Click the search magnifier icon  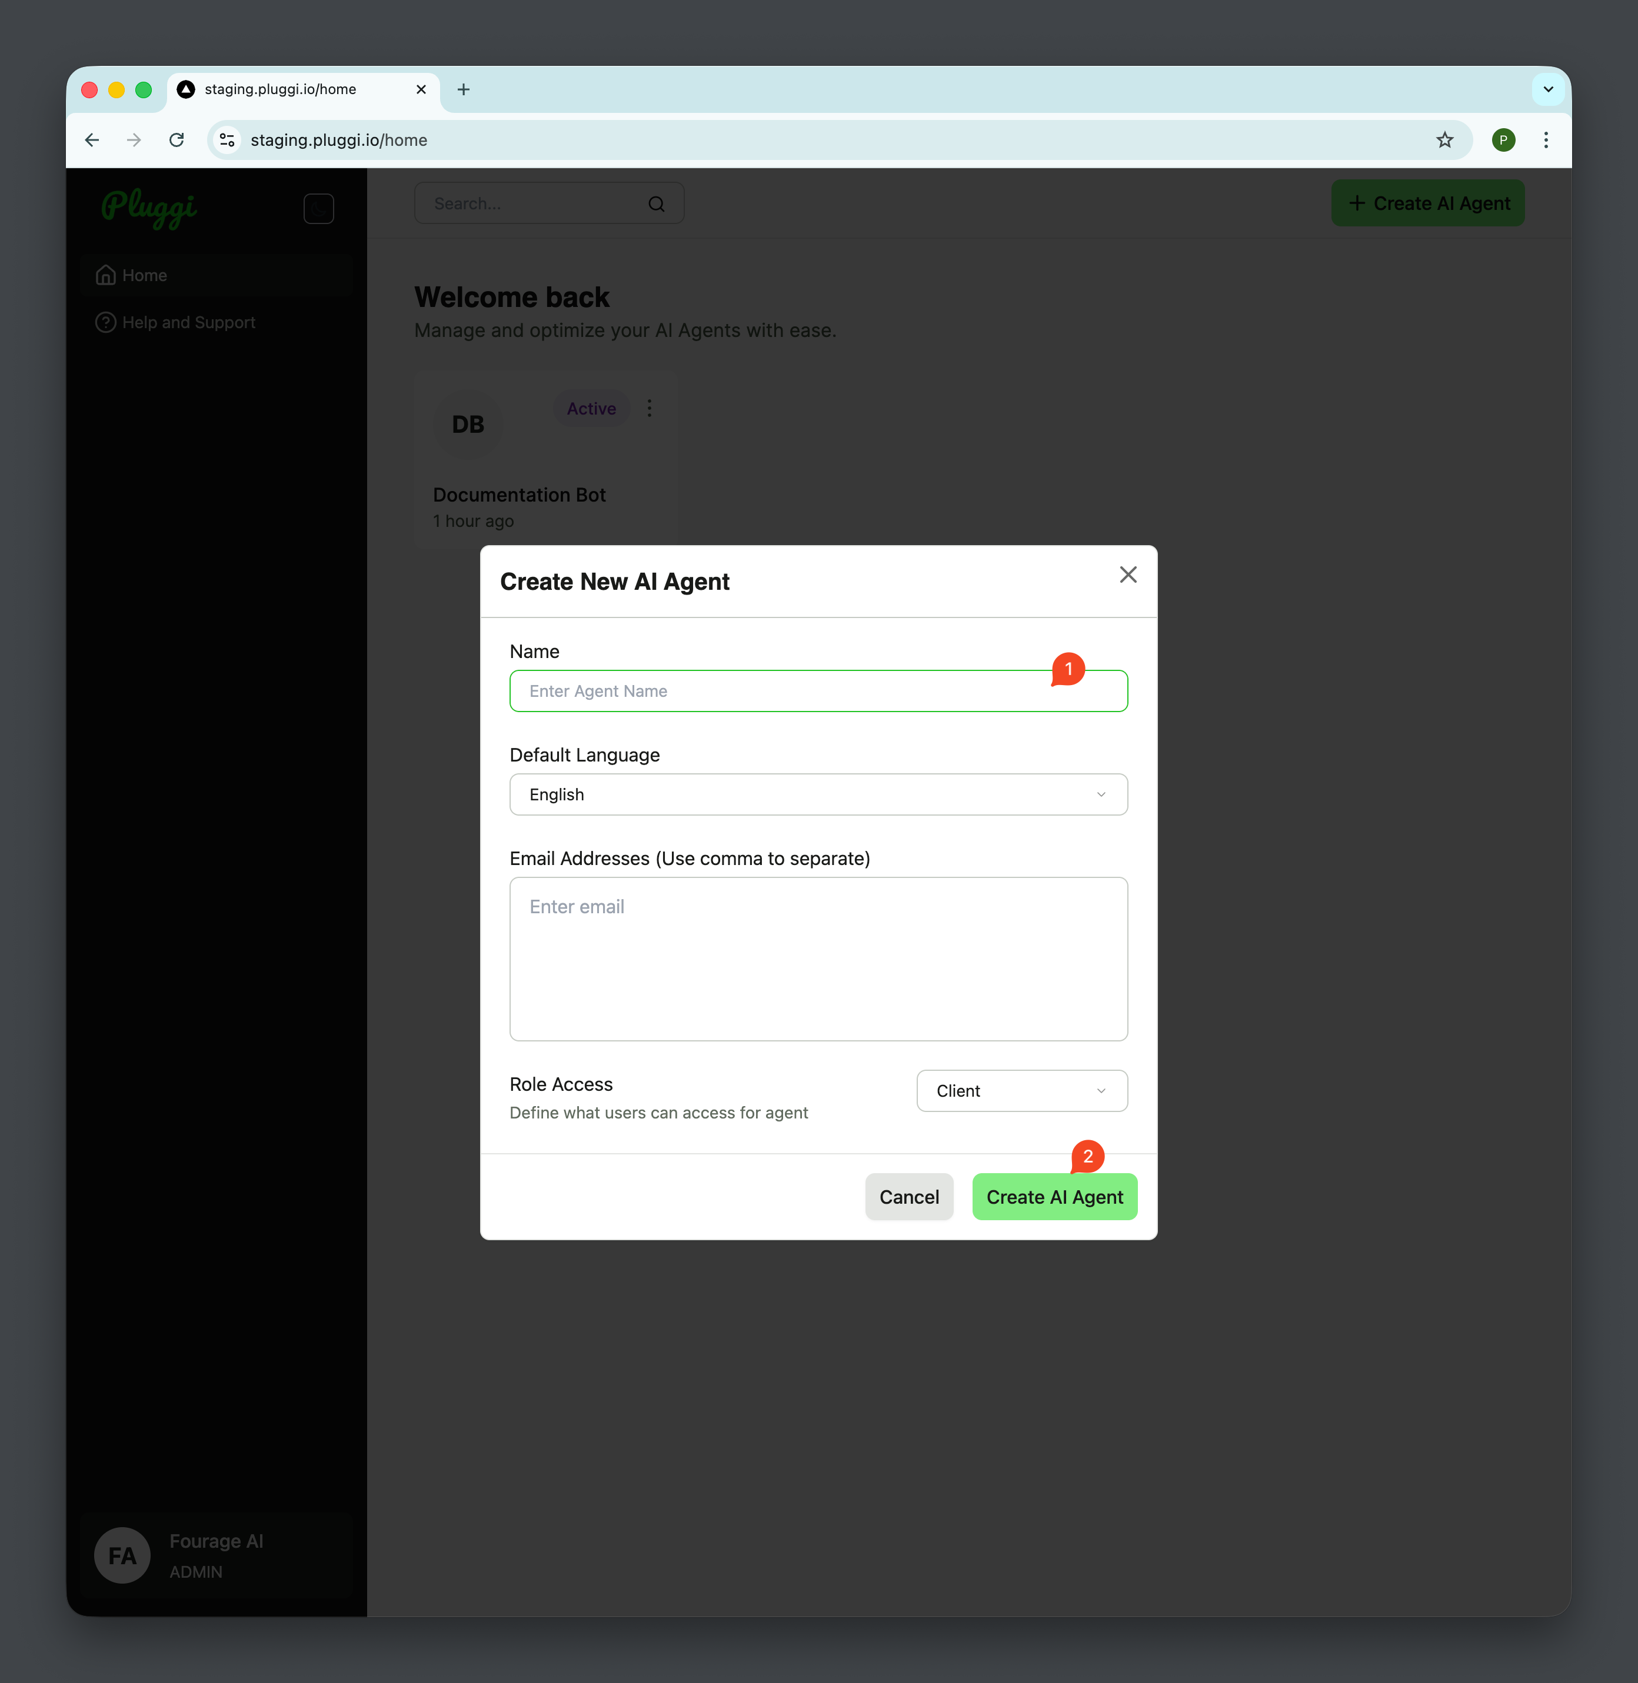coord(655,203)
